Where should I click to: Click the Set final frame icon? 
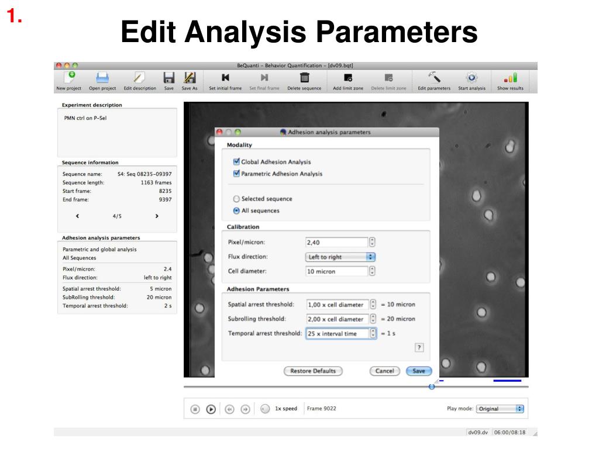pyautogui.click(x=264, y=78)
